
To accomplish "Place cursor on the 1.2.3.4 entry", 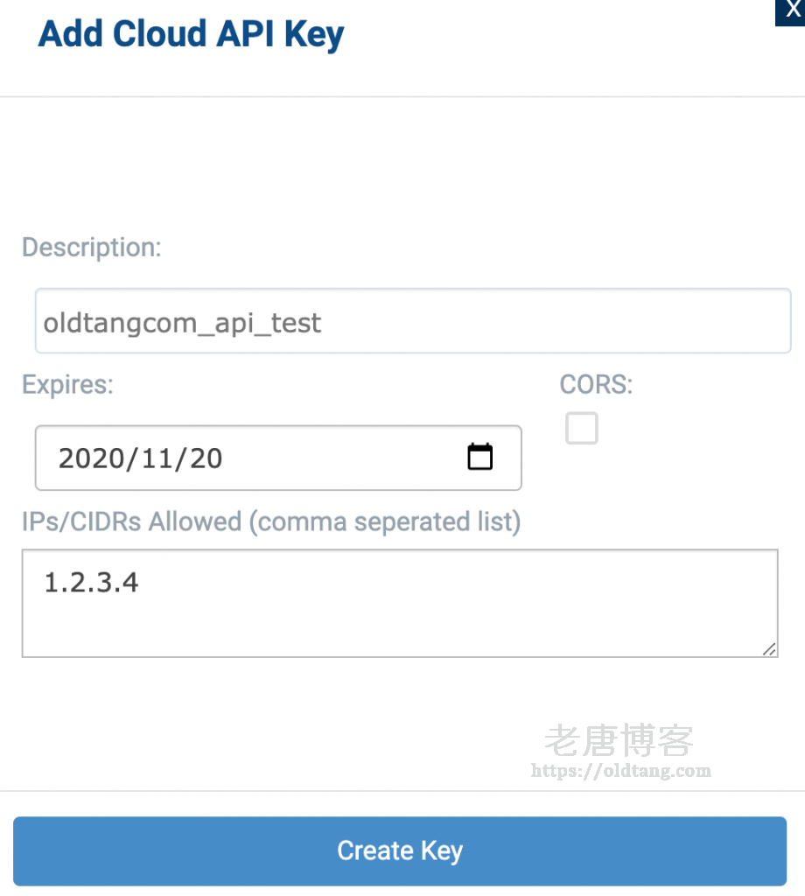I will (x=92, y=582).
